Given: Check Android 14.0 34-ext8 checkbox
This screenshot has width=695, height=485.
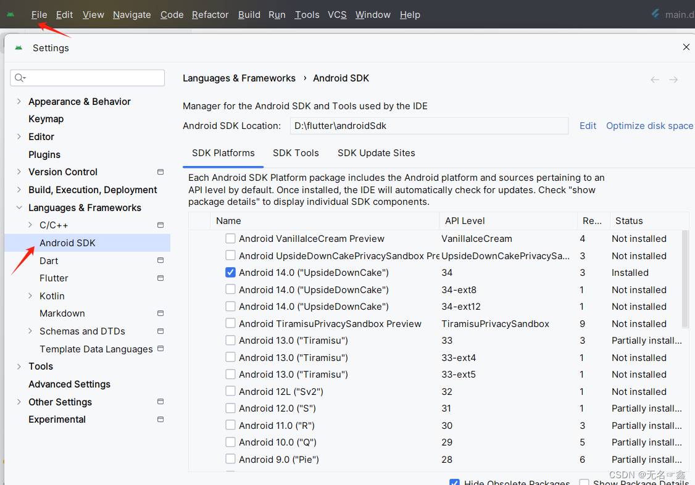Looking at the screenshot, I should [230, 289].
